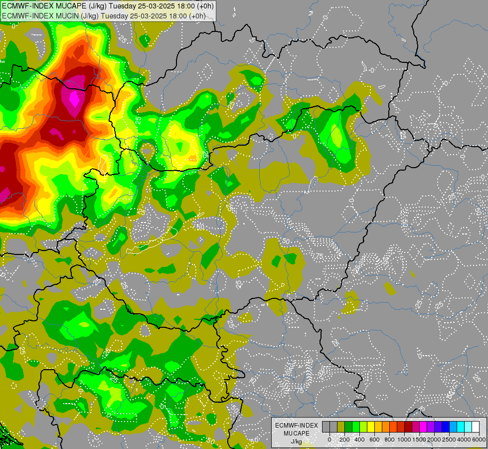Click the MUCAPE label inside the legend box
This screenshot has height=449, width=488.
tap(297, 434)
